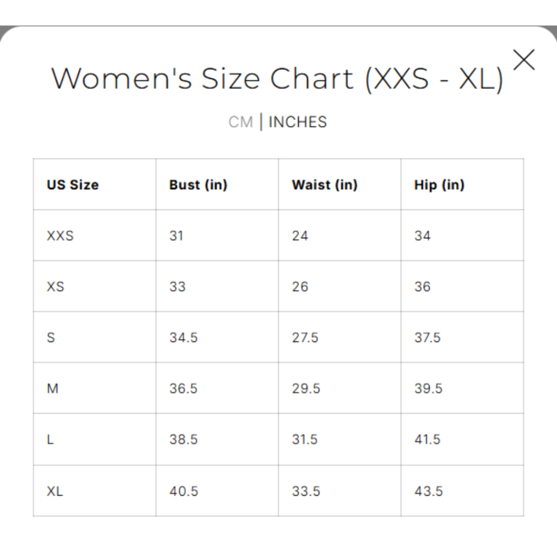The width and height of the screenshot is (557, 557).
Task: Click the M waist value 29.5
Action: (x=306, y=389)
